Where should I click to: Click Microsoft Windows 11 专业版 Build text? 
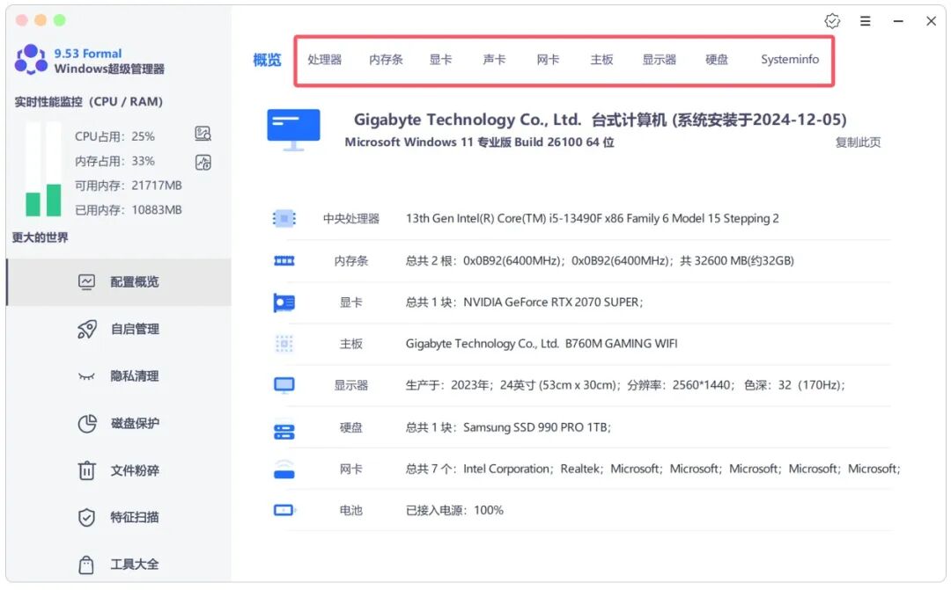479,142
